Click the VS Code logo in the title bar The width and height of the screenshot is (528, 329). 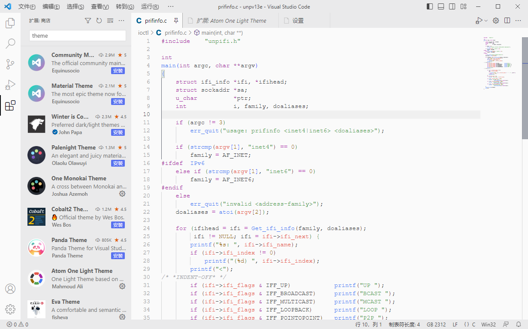pos(7,6)
